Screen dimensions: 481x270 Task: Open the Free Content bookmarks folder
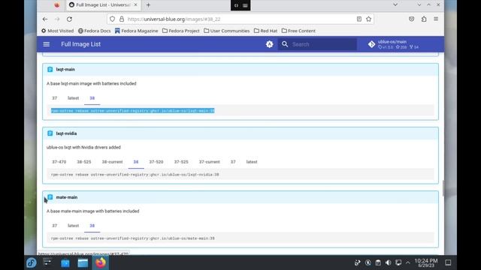click(298, 31)
